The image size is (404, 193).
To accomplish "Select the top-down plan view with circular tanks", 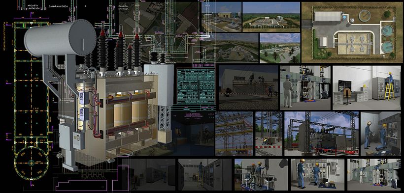I will pos(352,32).
